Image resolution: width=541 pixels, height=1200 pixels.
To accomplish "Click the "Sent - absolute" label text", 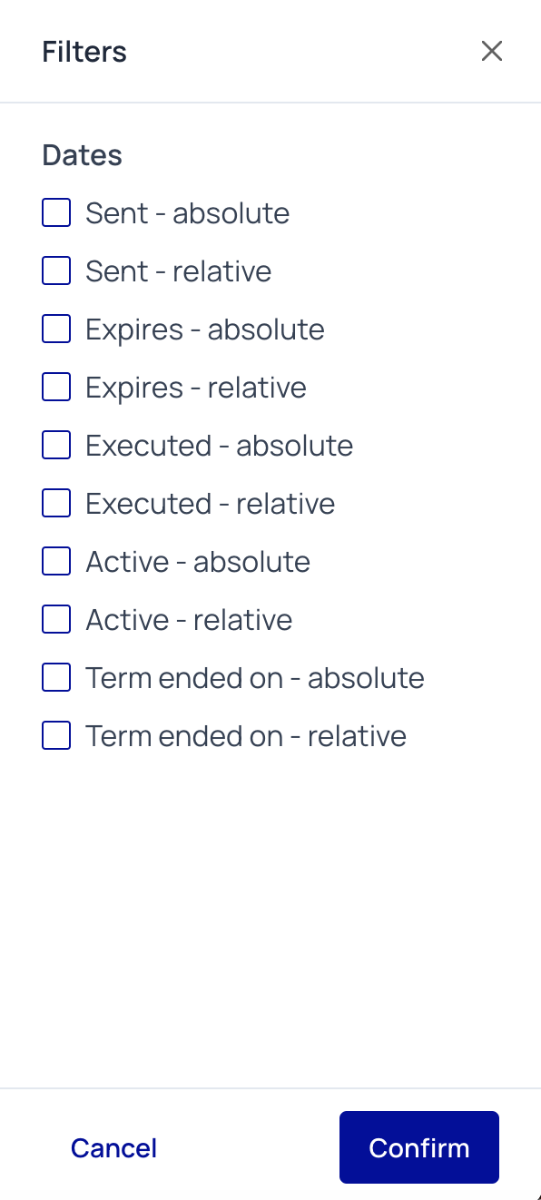I will (188, 213).
